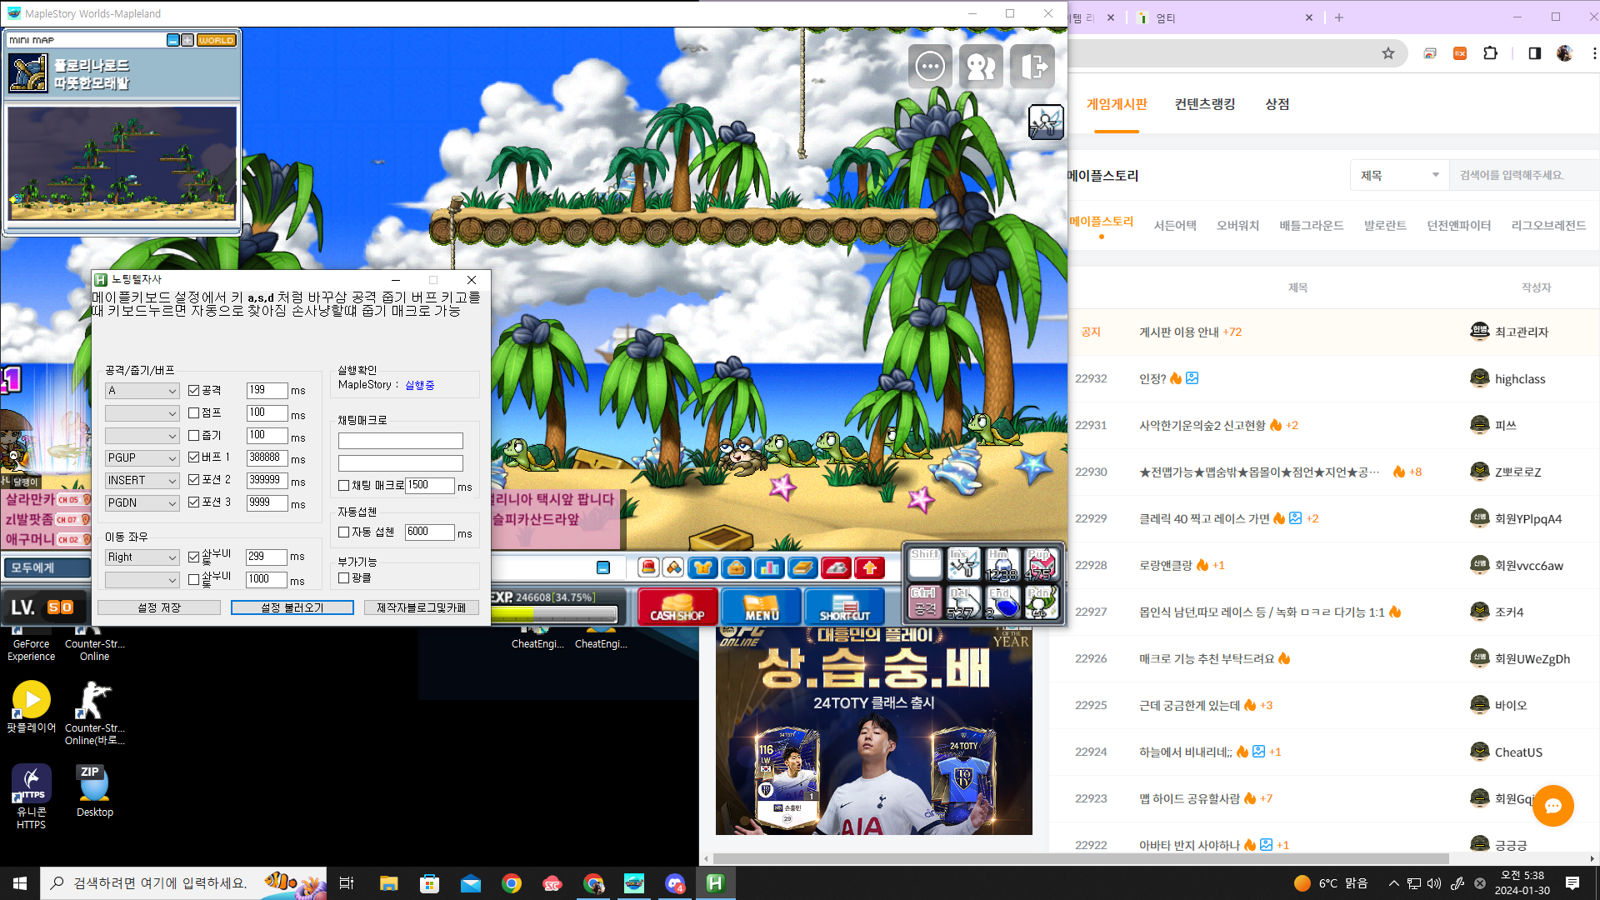
Task: Open CASH SHOP button
Action: [677, 607]
